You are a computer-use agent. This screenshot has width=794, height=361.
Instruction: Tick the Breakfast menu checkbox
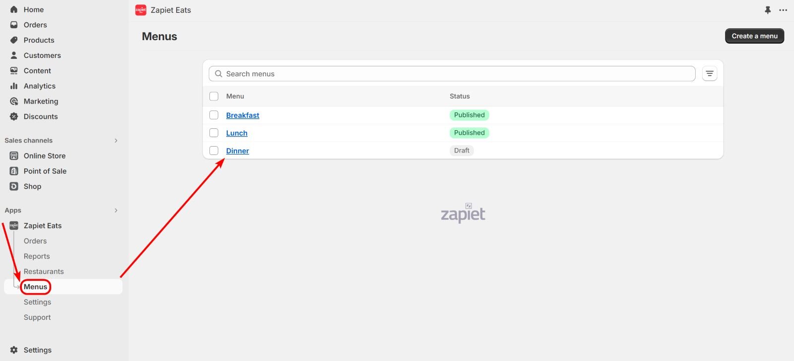(214, 115)
